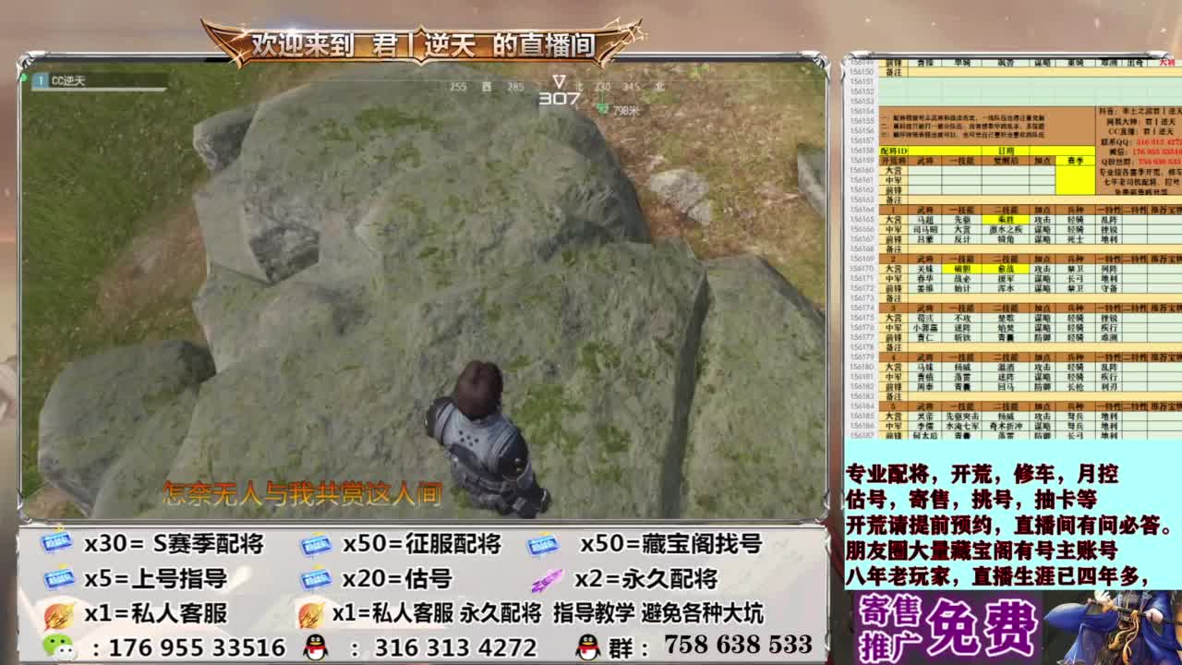The height and width of the screenshot is (665, 1182).
Task: Click the text x2=永久配将
Action: (645, 579)
